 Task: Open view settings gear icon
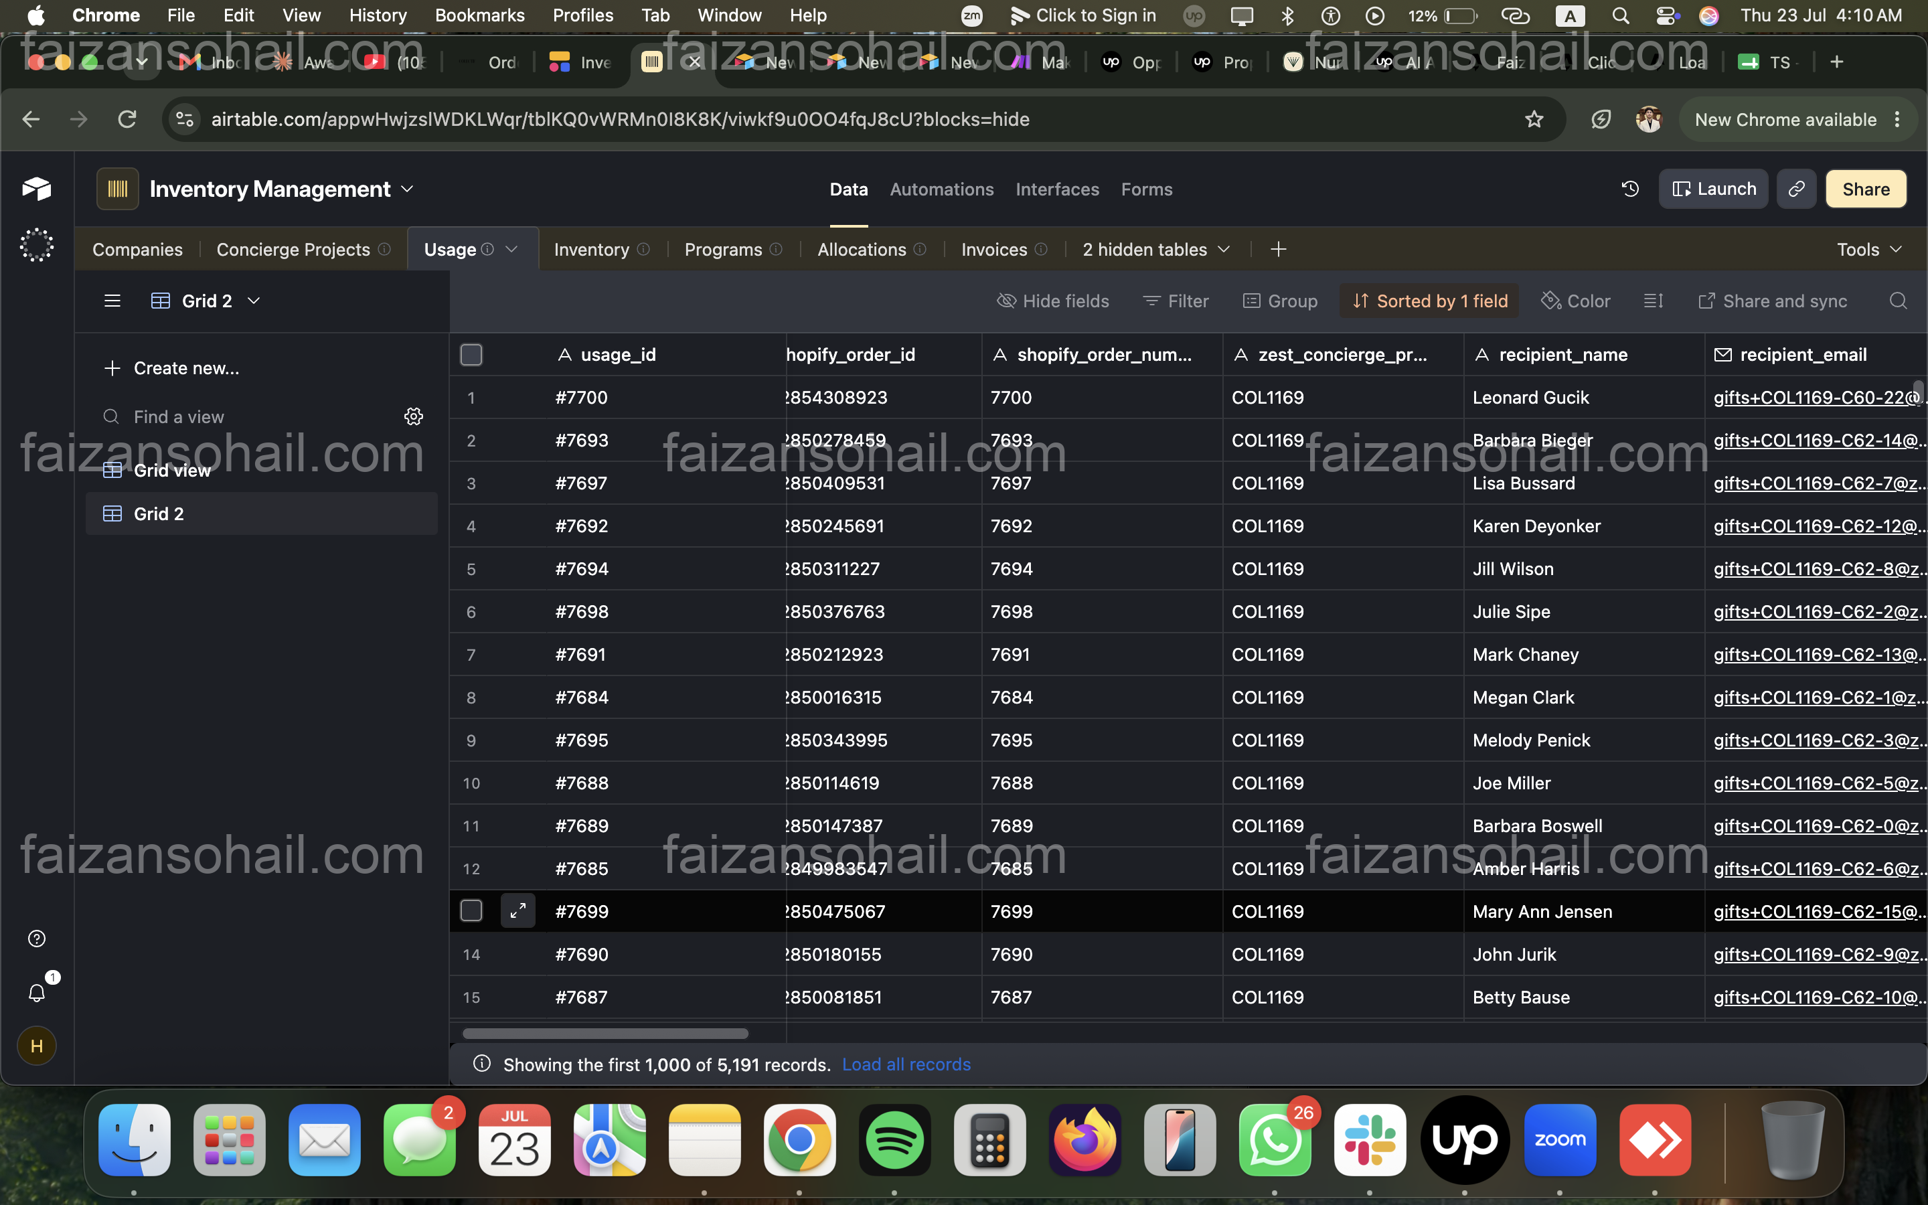(414, 416)
